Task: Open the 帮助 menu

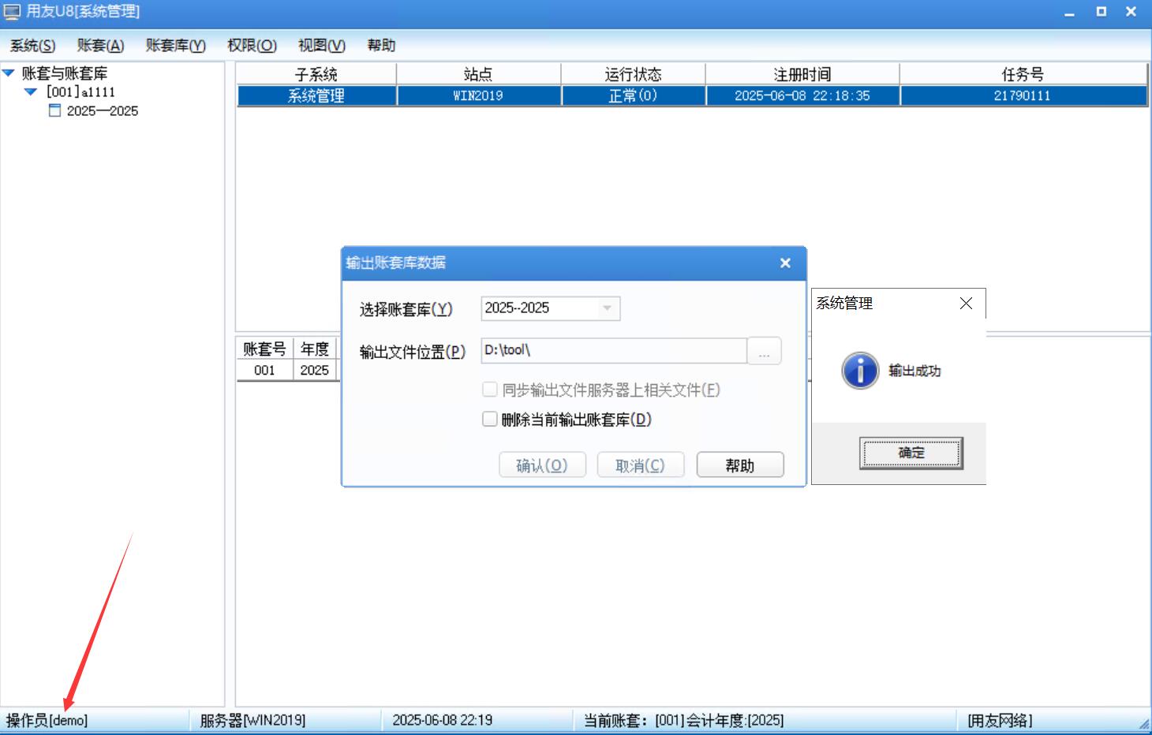Action: coord(381,46)
